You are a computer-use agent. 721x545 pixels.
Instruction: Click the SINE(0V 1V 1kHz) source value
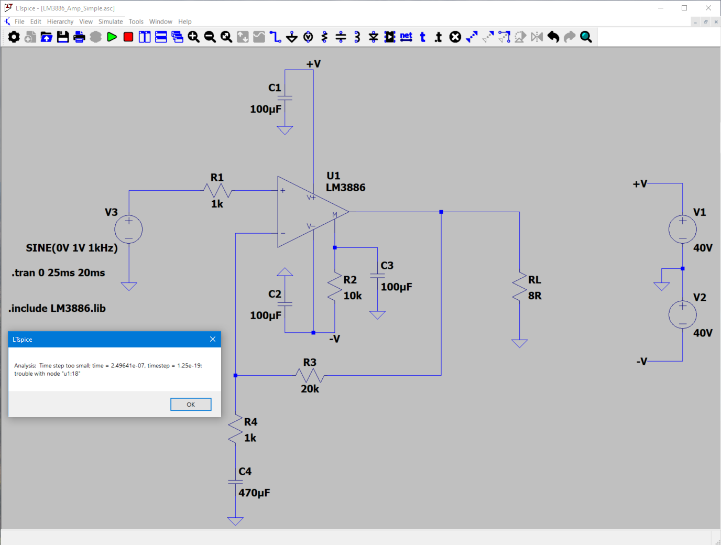[x=72, y=248]
